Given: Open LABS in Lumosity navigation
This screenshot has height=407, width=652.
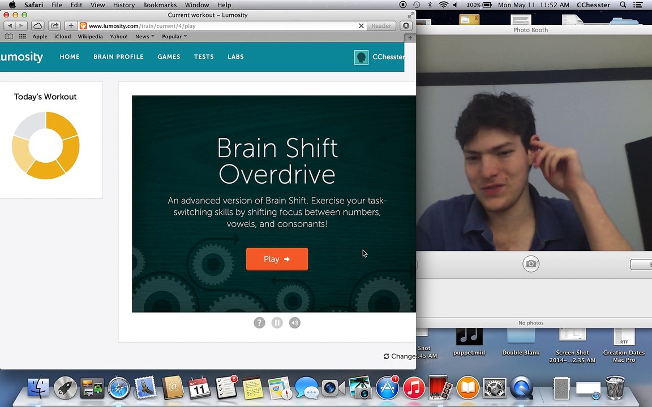Looking at the screenshot, I should (236, 57).
